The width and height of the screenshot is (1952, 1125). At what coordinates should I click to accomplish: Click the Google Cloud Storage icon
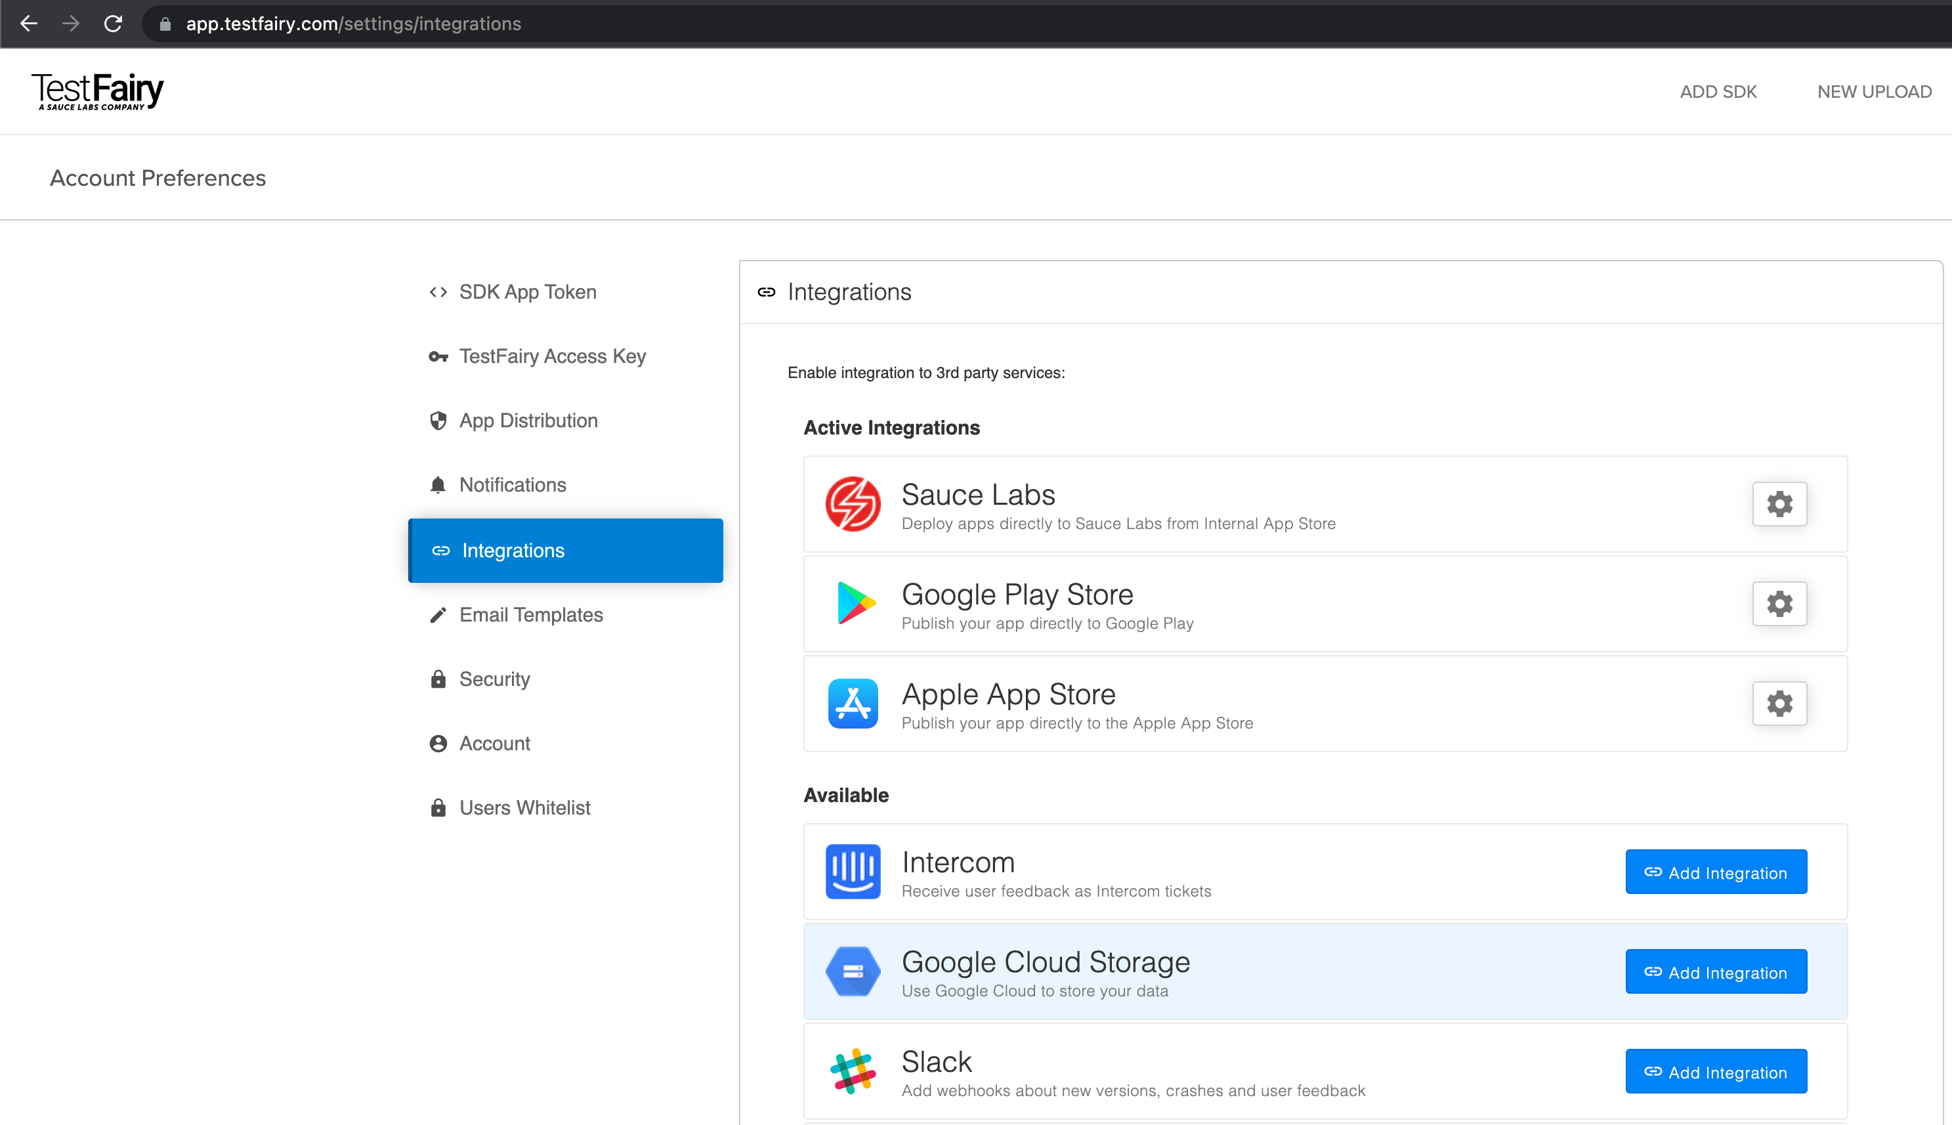coord(853,971)
